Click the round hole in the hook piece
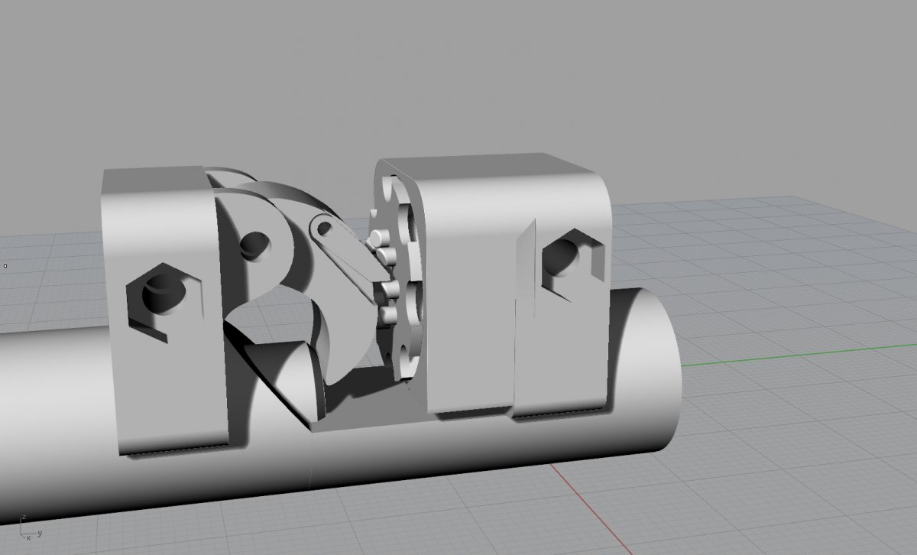The width and height of the screenshot is (917, 555). (x=254, y=245)
